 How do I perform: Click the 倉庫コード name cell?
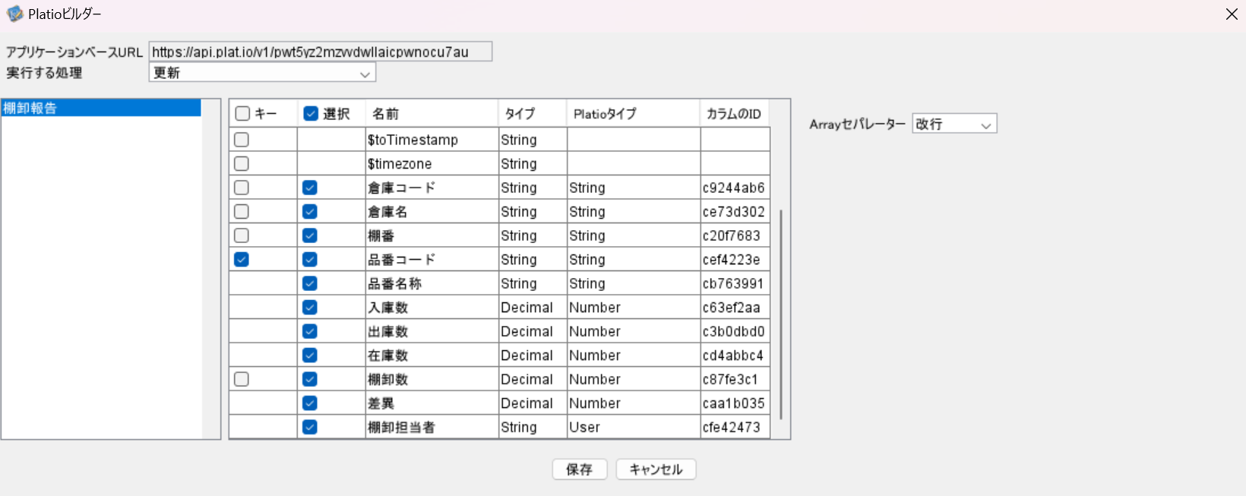pos(432,188)
